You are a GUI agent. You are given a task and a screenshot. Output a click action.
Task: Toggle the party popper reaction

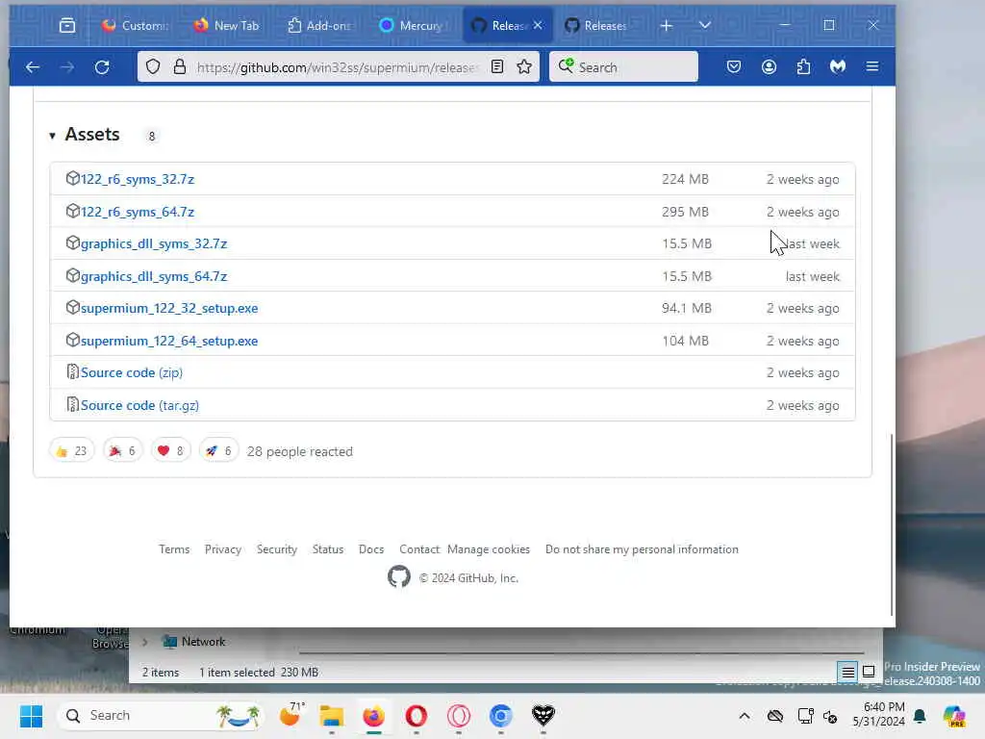[x=123, y=450]
